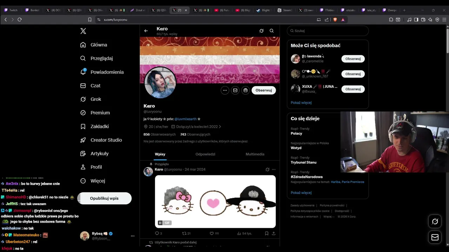Image resolution: width=449 pixels, height=252 pixels.
Task: Click the Creator Studio rocket icon
Action: (x=83, y=140)
